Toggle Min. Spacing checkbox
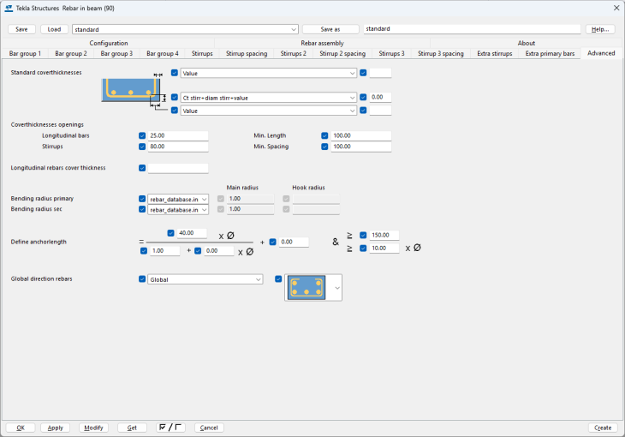625x437 pixels. [x=324, y=147]
